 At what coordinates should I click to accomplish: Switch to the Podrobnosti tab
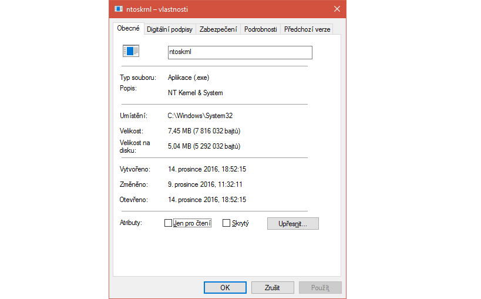coord(260,29)
